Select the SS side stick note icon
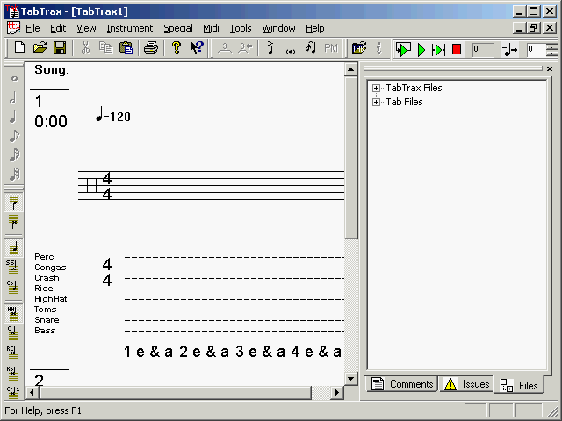 click(12, 267)
